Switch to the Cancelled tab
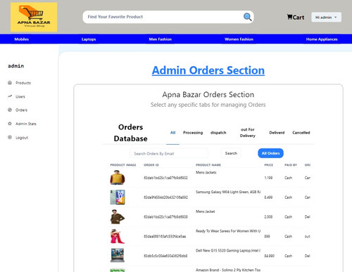This screenshot has height=272, width=352. click(x=301, y=133)
